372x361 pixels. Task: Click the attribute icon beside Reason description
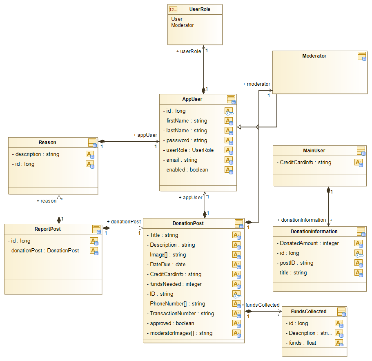click(90, 154)
